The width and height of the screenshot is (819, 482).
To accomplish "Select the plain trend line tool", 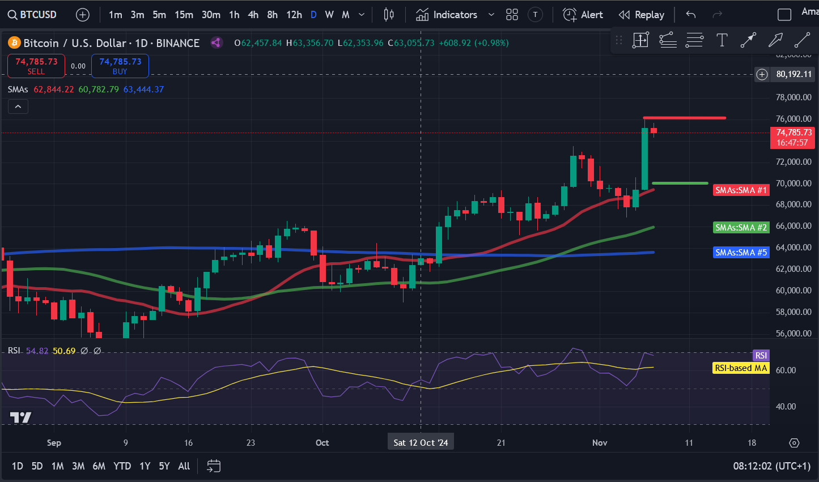I will (x=802, y=40).
